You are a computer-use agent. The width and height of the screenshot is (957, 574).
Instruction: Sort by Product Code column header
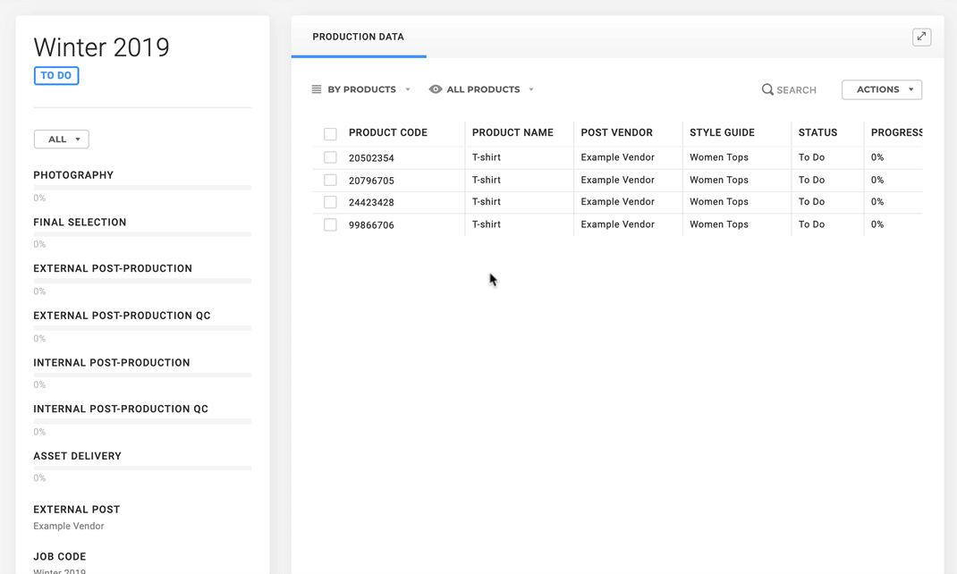click(x=388, y=132)
